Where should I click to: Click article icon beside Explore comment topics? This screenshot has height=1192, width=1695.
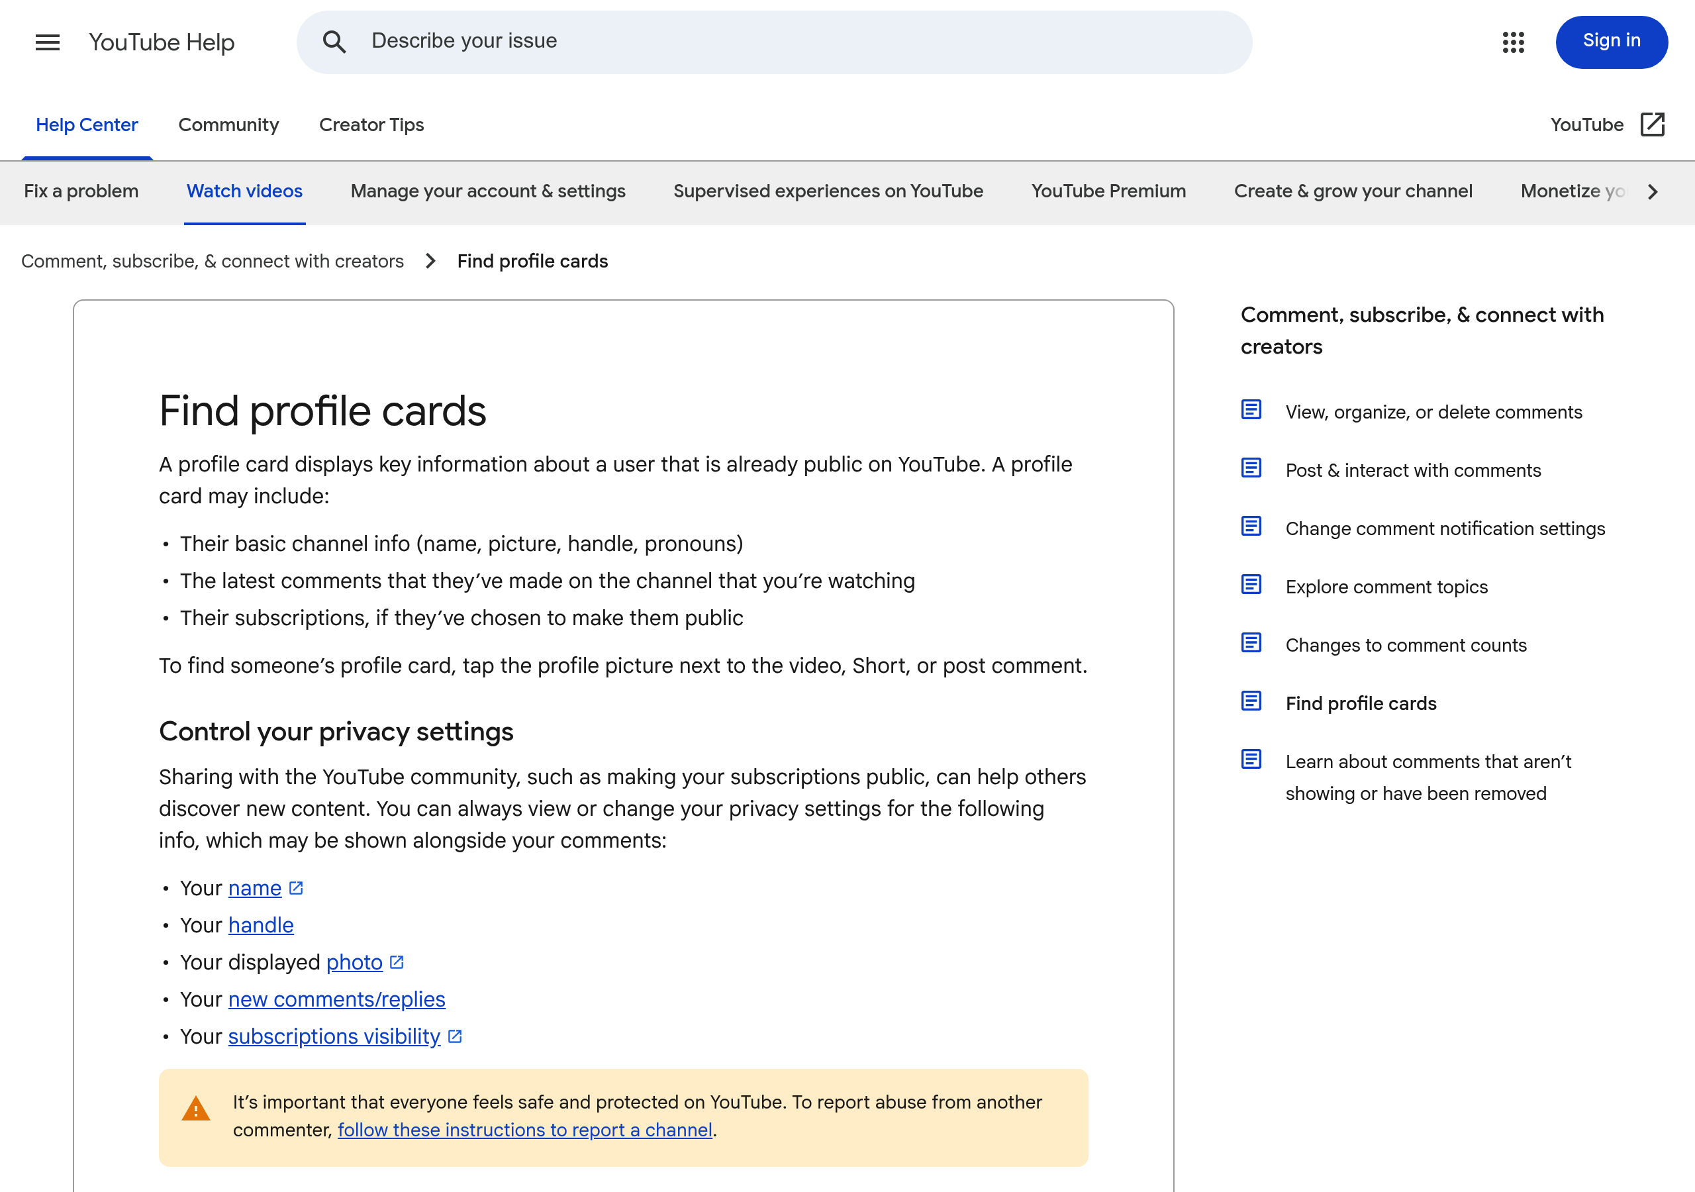tap(1251, 584)
